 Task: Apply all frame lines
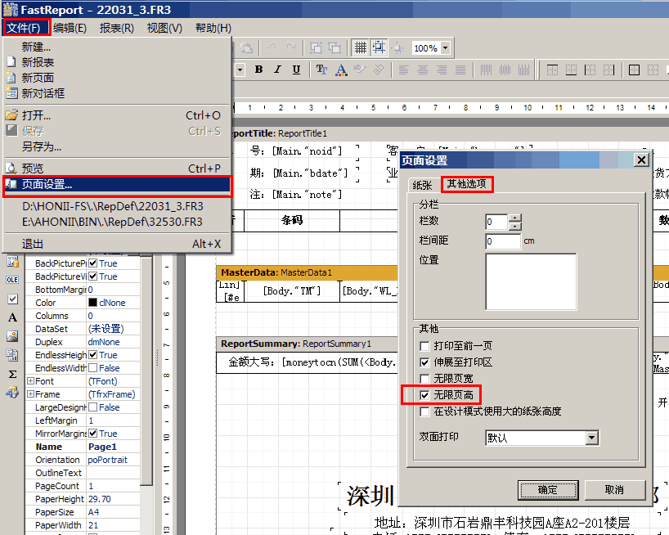click(x=634, y=70)
